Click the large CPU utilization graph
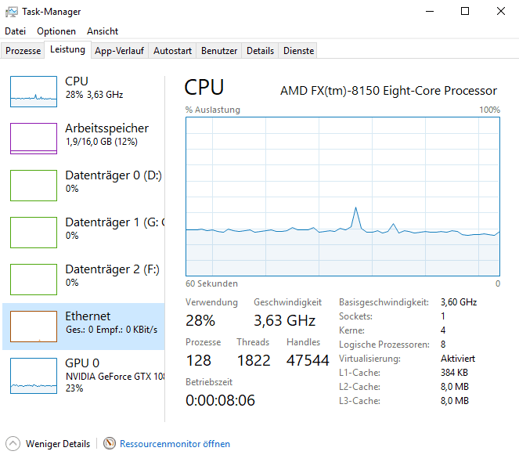Viewport: 519px width, 462px height. [343, 197]
